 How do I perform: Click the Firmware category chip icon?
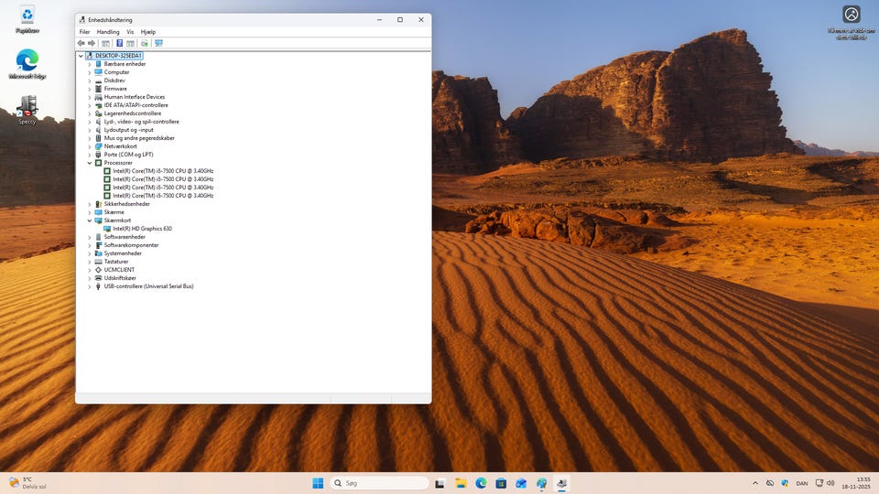tap(98, 89)
